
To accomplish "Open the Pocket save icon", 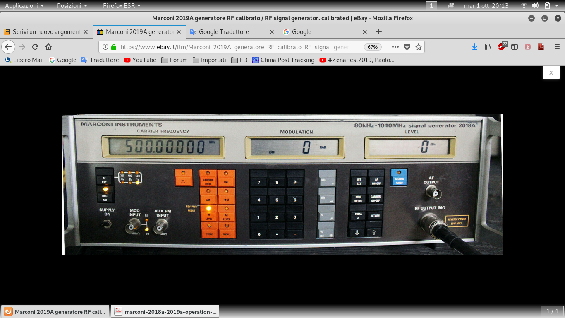I will click(407, 47).
